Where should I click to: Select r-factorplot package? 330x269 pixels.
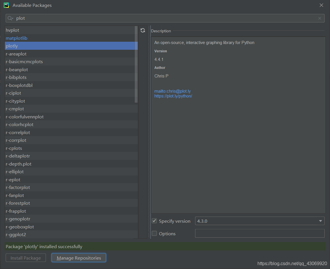[x=71, y=188]
